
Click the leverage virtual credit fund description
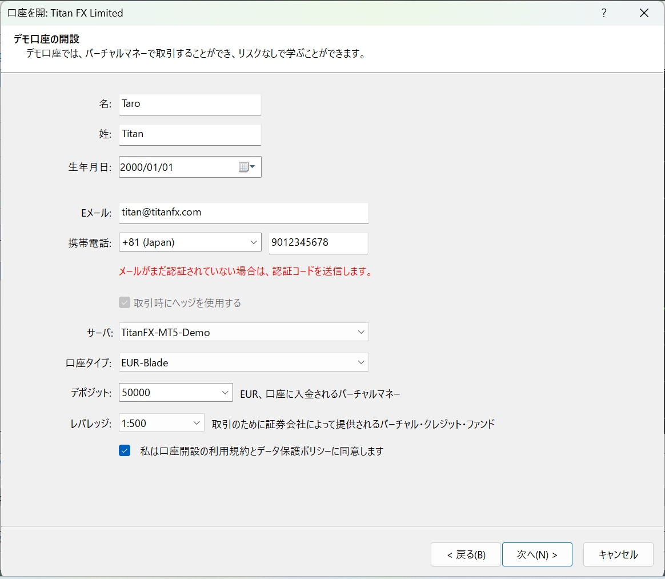(x=353, y=424)
